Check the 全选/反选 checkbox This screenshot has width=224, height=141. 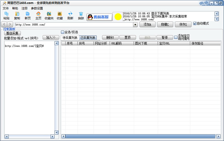click(62, 32)
